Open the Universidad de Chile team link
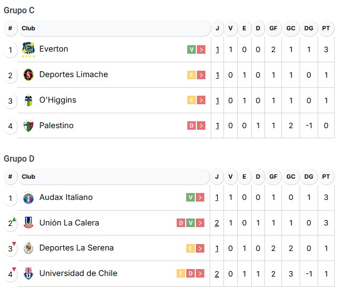This screenshot has height=293, width=340. (x=78, y=273)
